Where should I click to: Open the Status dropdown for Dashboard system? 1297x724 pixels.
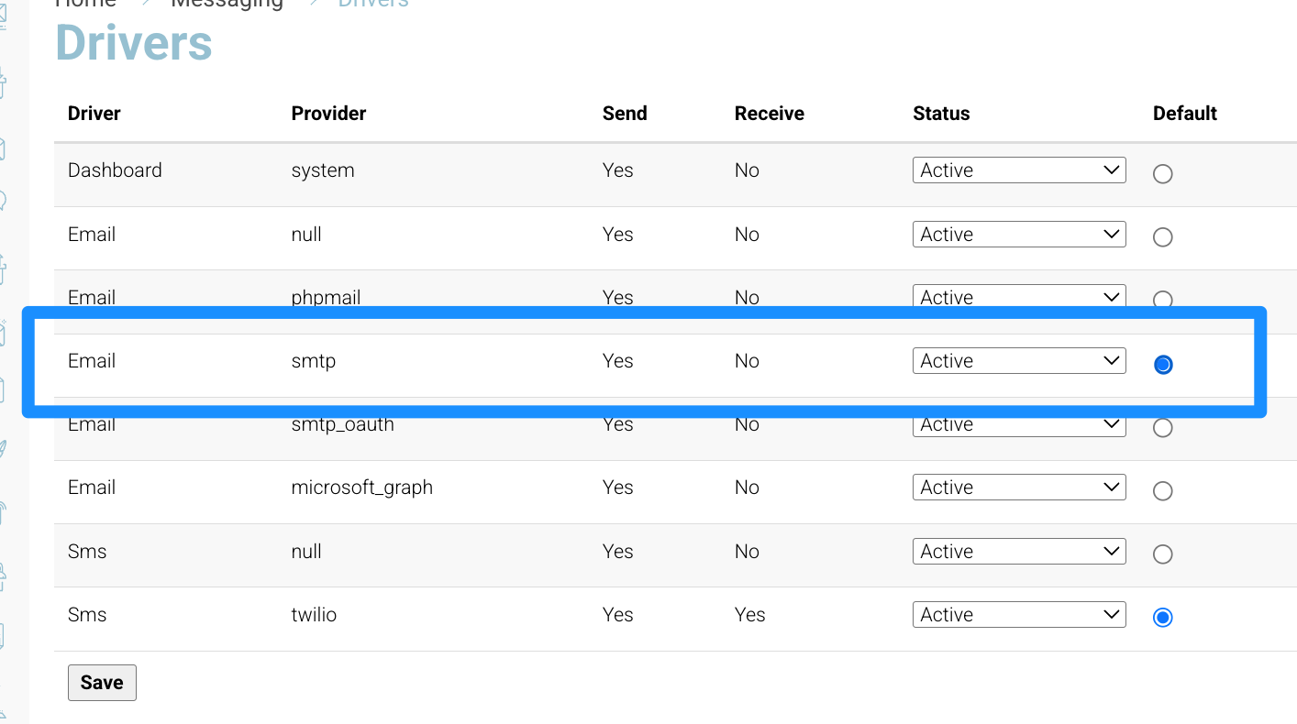tap(1019, 170)
